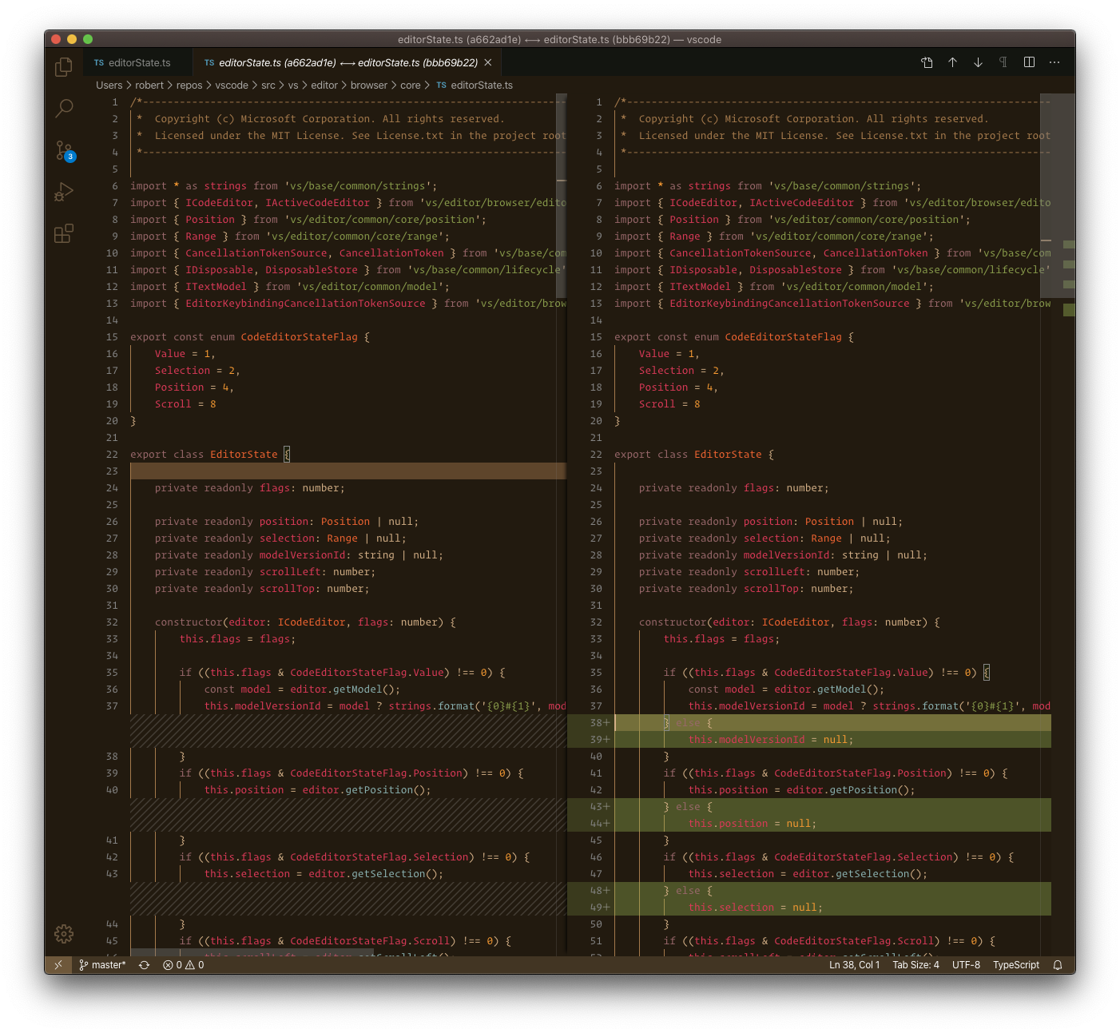Image resolution: width=1120 pixels, height=1033 pixels.
Task: Click the synchronize changes icon
Action: 144,965
